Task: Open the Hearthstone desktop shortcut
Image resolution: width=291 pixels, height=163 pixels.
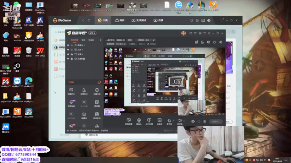Action: coord(40,8)
